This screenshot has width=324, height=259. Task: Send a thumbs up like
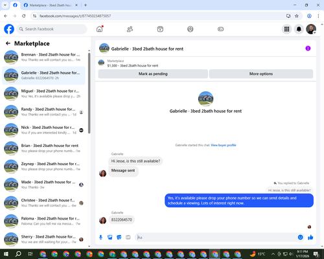click(310, 238)
